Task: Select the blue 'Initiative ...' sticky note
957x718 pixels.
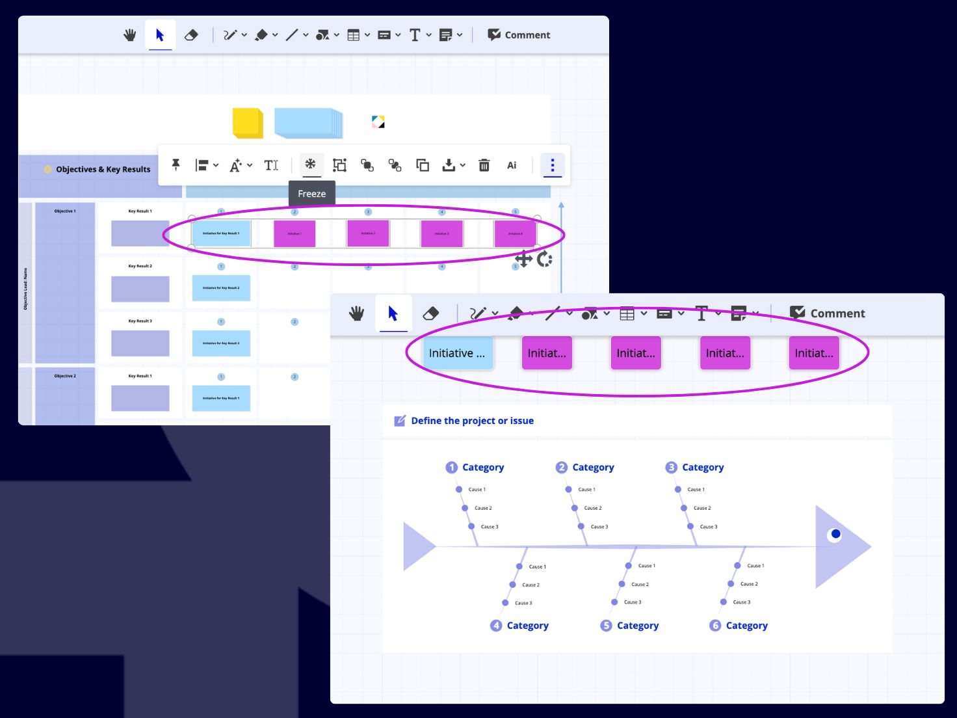Action: (x=457, y=353)
